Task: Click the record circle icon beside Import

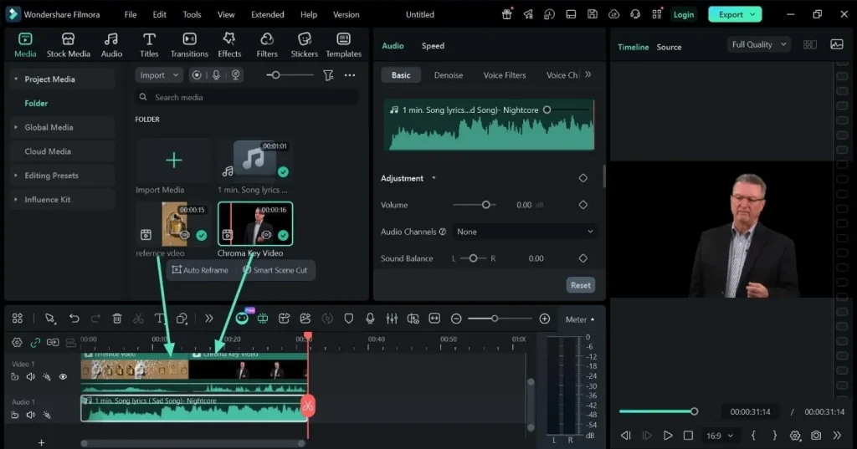Action: [197, 75]
